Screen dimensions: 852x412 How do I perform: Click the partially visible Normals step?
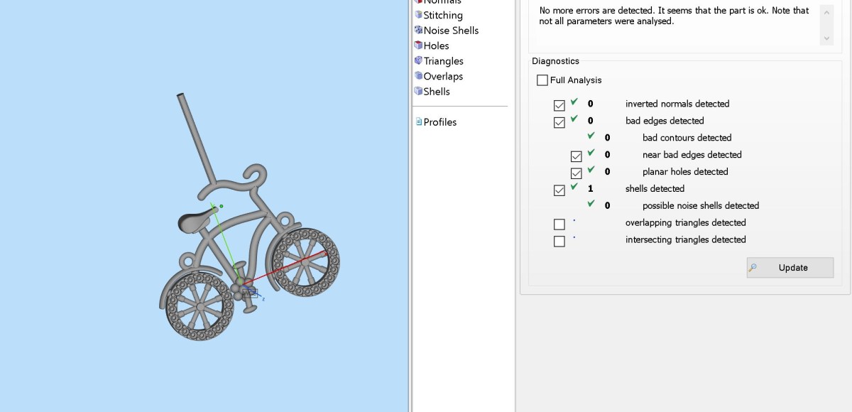tap(442, 2)
